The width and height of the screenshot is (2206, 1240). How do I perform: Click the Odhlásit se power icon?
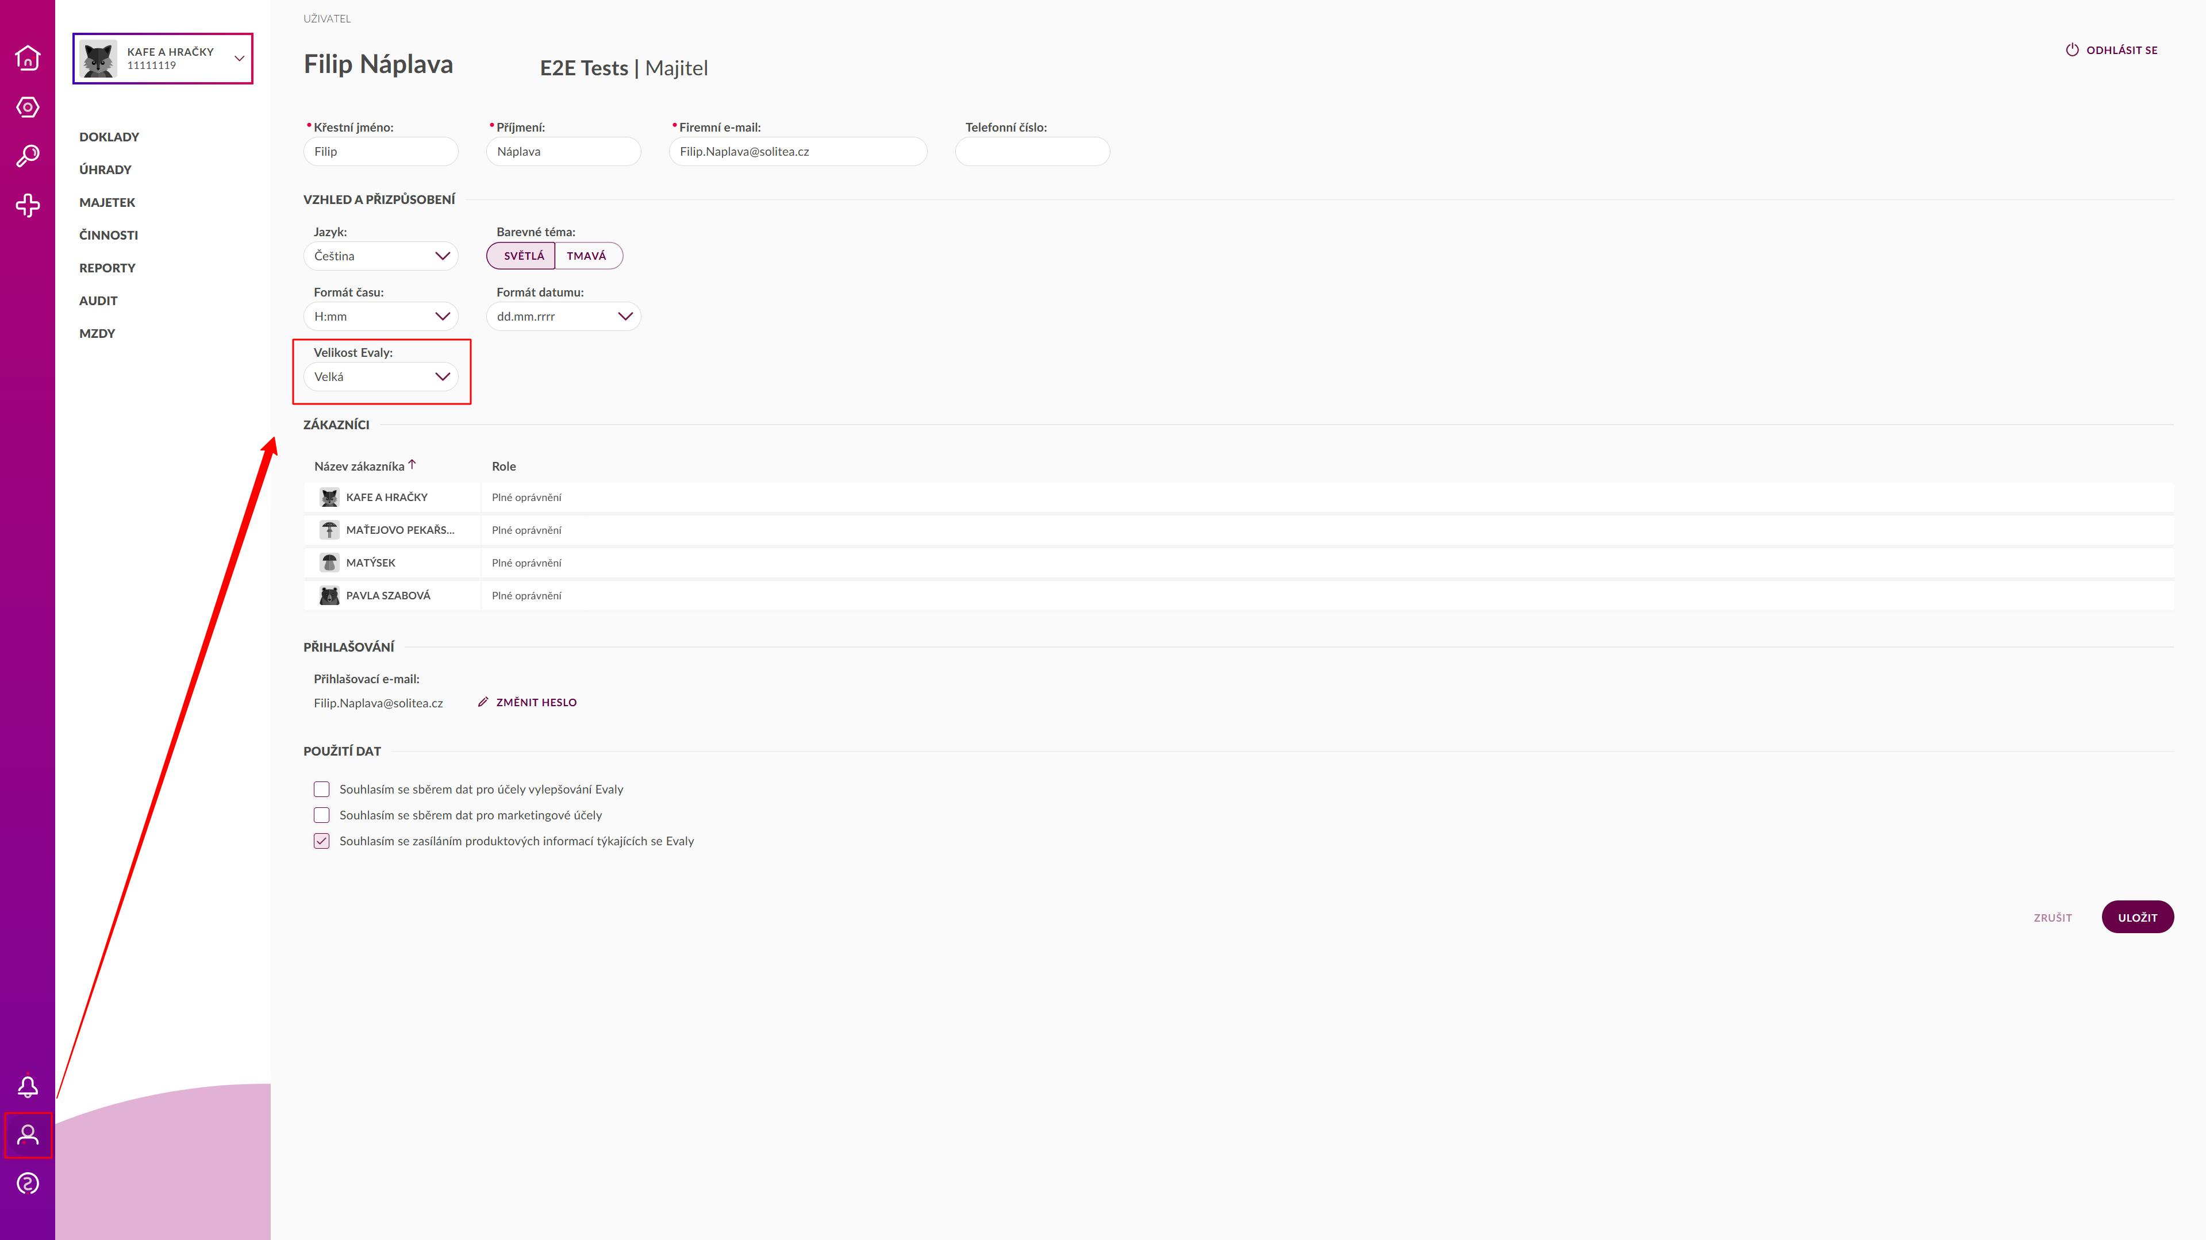tap(2072, 49)
